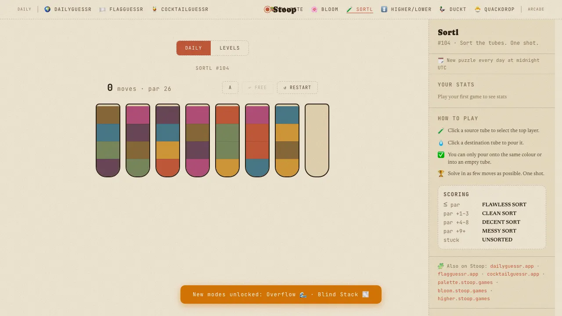Restart the puzzle
Viewport: 562px width, 316px height.
click(297, 87)
